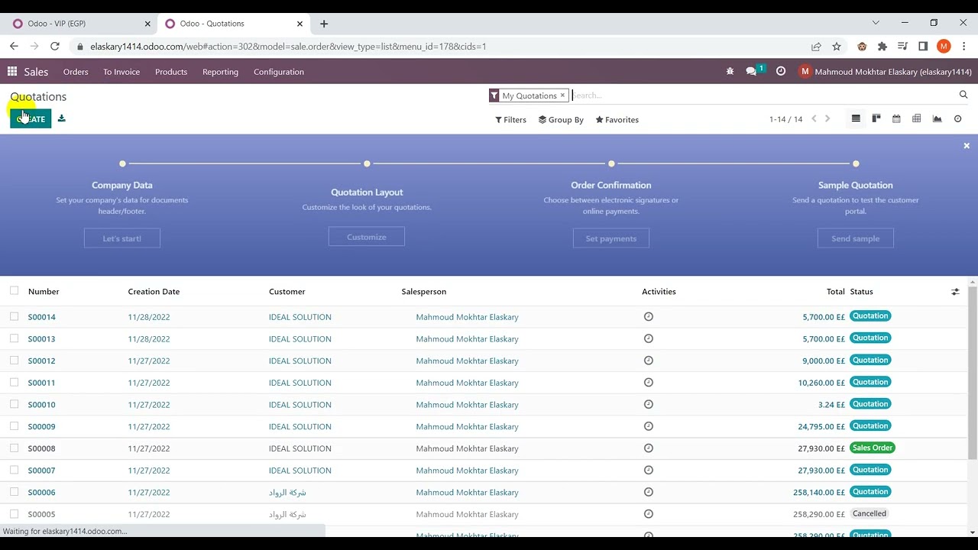Open the Orders menu

[76, 72]
